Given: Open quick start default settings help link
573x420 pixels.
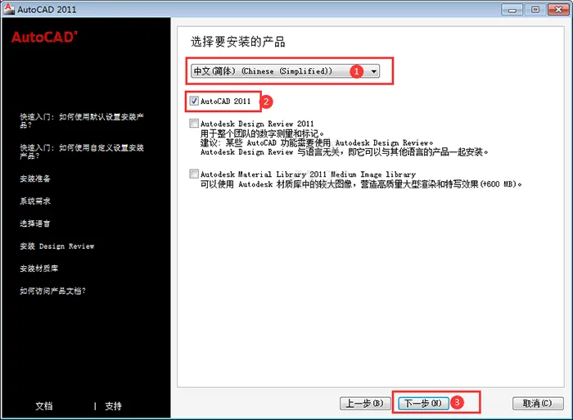Looking at the screenshot, I should coord(82,120).
